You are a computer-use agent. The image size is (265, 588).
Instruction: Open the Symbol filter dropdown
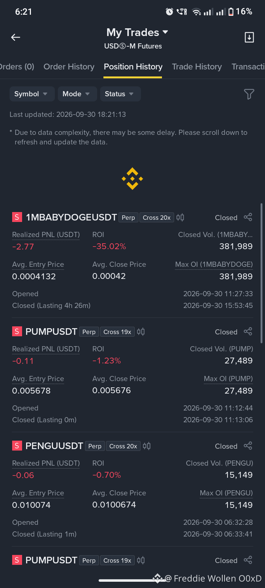32,94
